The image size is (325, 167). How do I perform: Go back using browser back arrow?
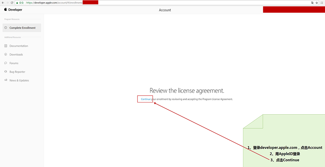pyautogui.click(x=3, y=3)
